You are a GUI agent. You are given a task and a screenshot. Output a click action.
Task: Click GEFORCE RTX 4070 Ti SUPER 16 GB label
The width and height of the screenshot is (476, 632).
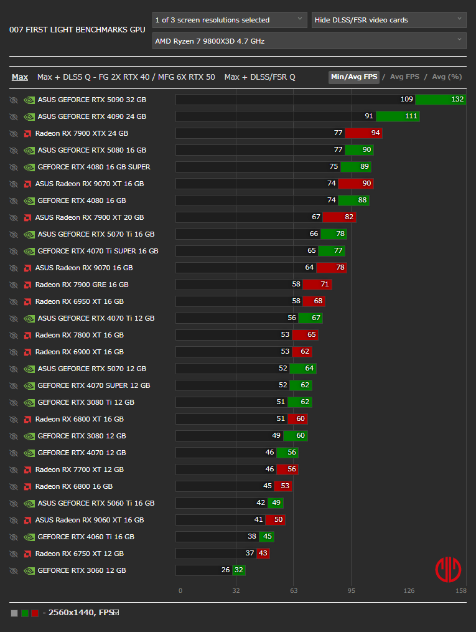click(x=98, y=251)
